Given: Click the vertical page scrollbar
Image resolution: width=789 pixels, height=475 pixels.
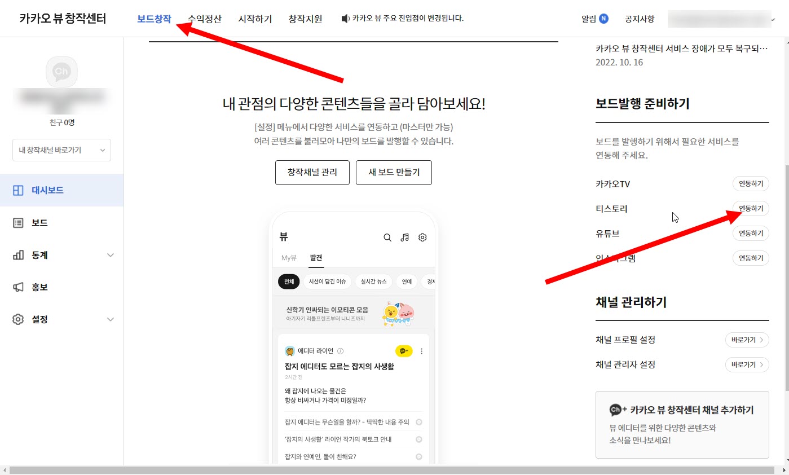Looking at the screenshot, I should 786,276.
